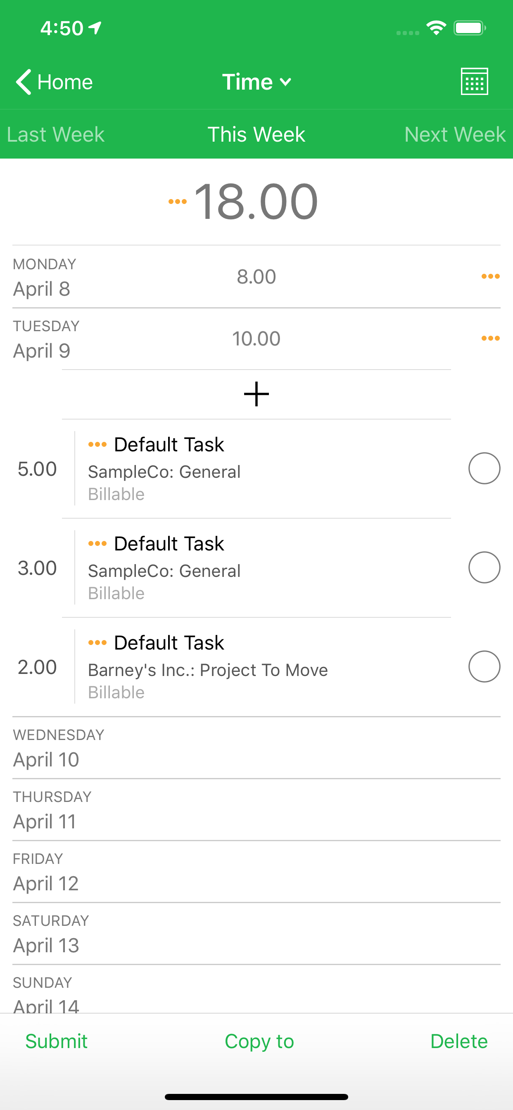Viewport: 513px width, 1110px height.
Task: Open the Time dropdown in the header
Action: 256,81
